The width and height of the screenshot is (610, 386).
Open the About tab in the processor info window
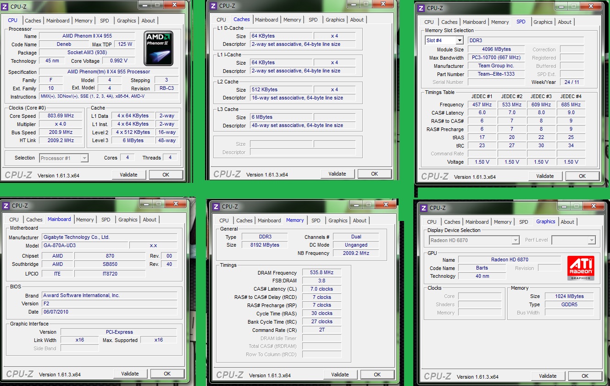[148, 21]
